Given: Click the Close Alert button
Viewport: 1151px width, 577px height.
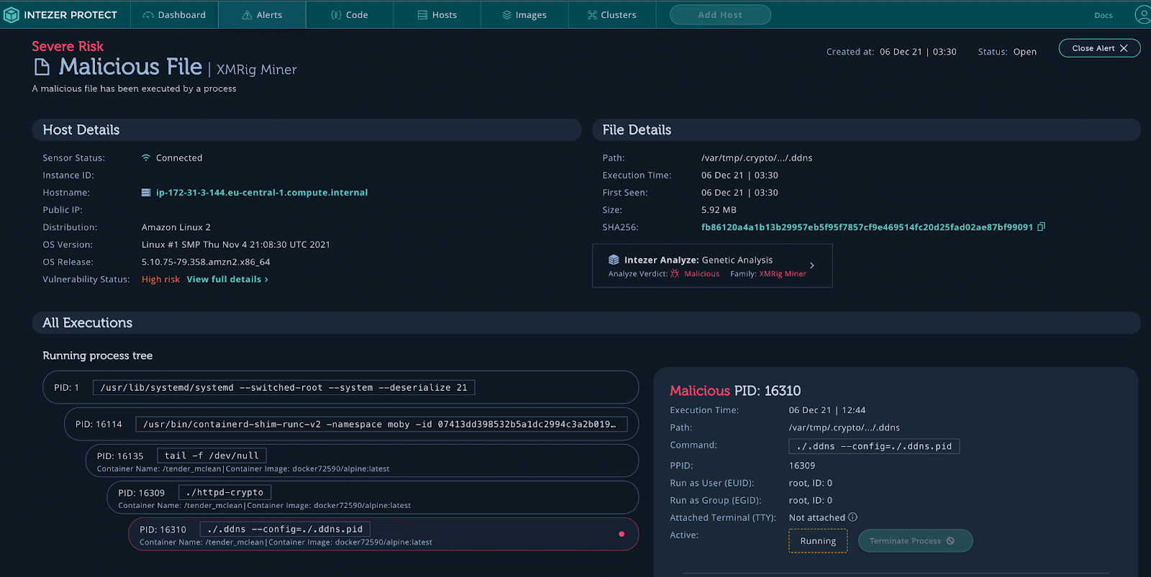Looking at the screenshot, I should pos(1099,48).
